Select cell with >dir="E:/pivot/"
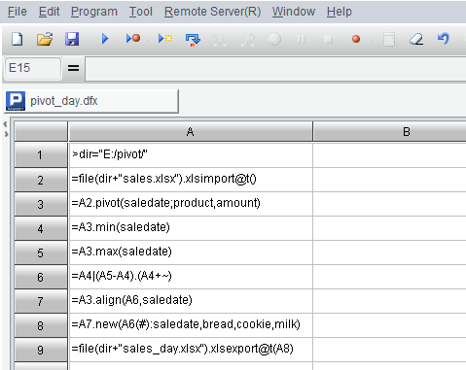The height and width of the screenshot is (370, 466). pos(191,155)
